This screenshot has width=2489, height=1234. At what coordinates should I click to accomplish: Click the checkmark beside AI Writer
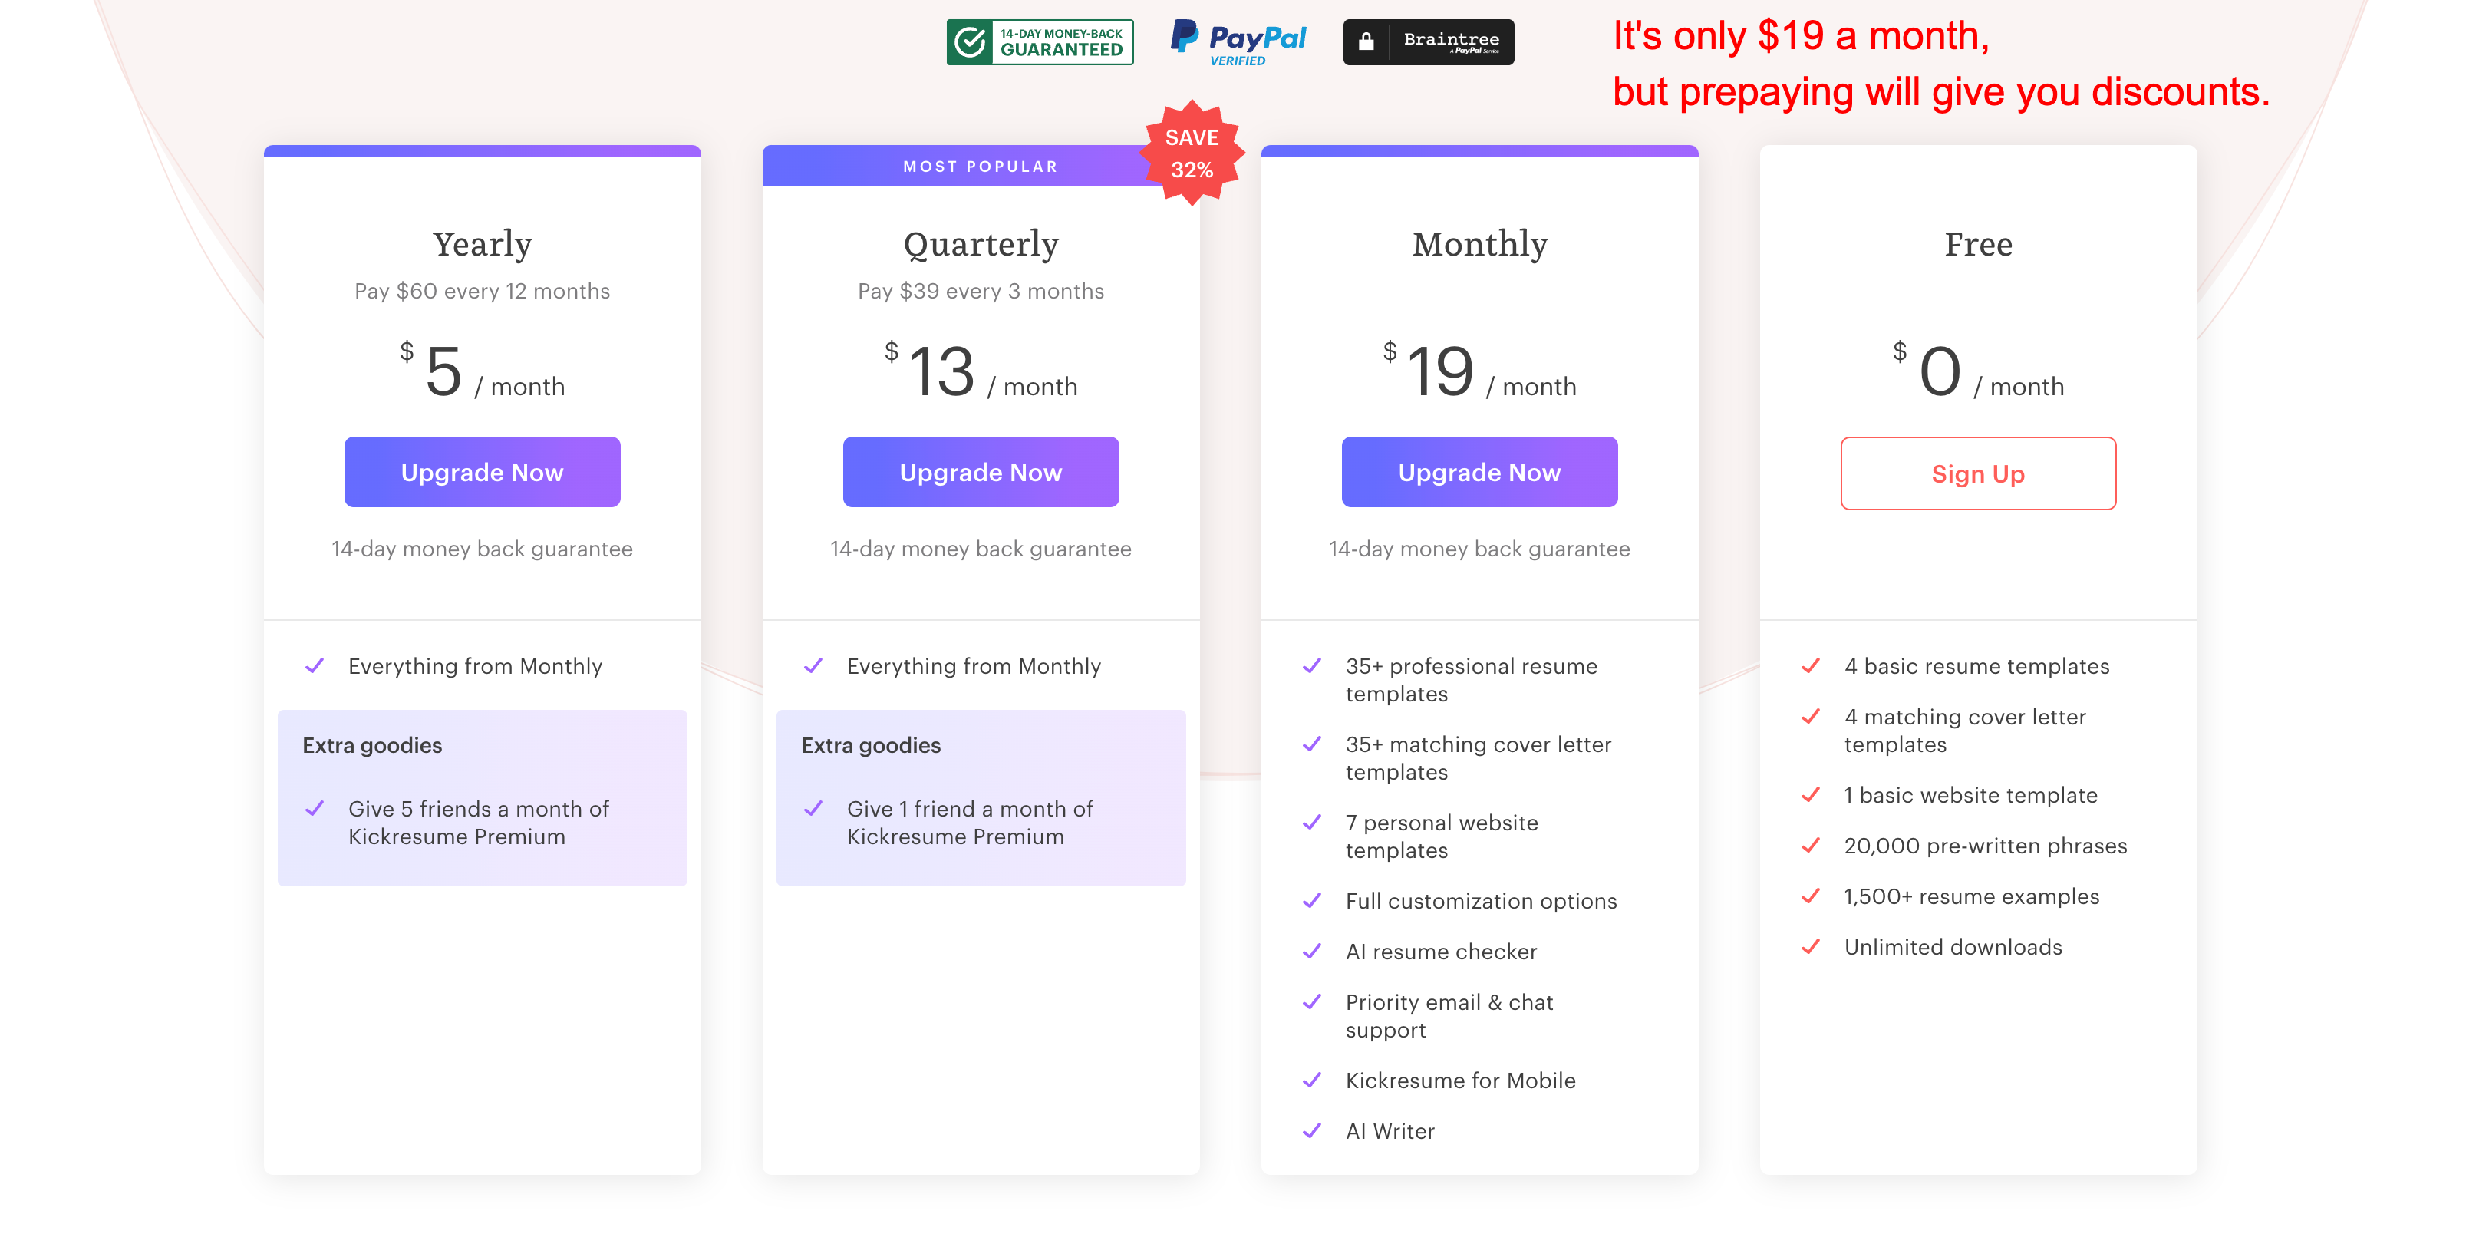pyautogui.click(x=1312, y=1130)
